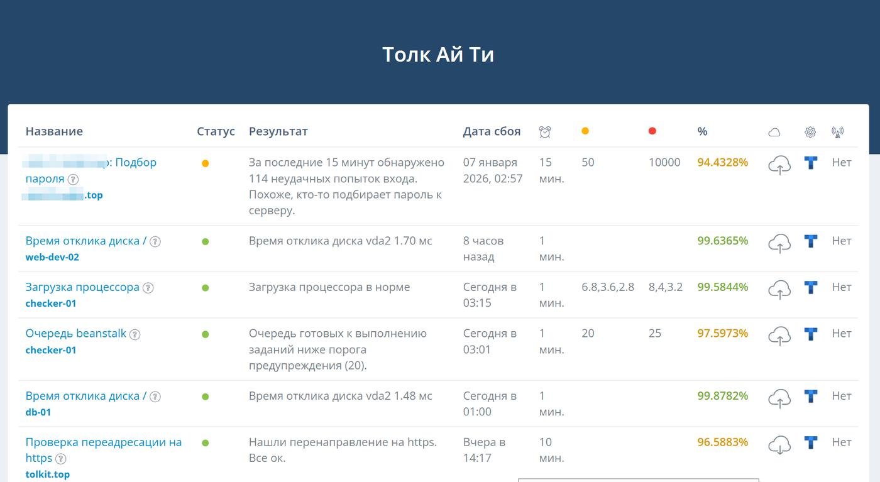880x482 pixels.
Task: Click the gear icon in table header
Action: (810, 132)
